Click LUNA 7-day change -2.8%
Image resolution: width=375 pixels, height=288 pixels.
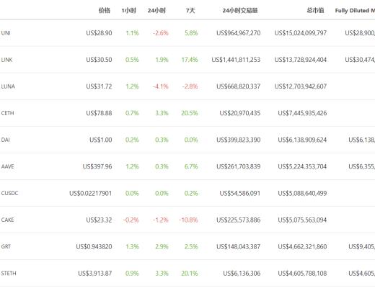tap(190, 86)
